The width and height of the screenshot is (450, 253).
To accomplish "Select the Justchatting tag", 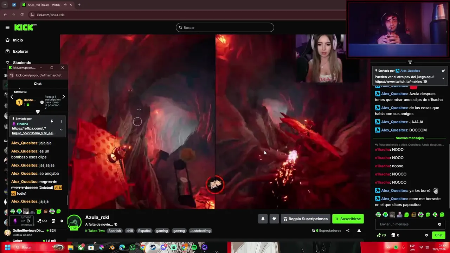I will point(200,231).
